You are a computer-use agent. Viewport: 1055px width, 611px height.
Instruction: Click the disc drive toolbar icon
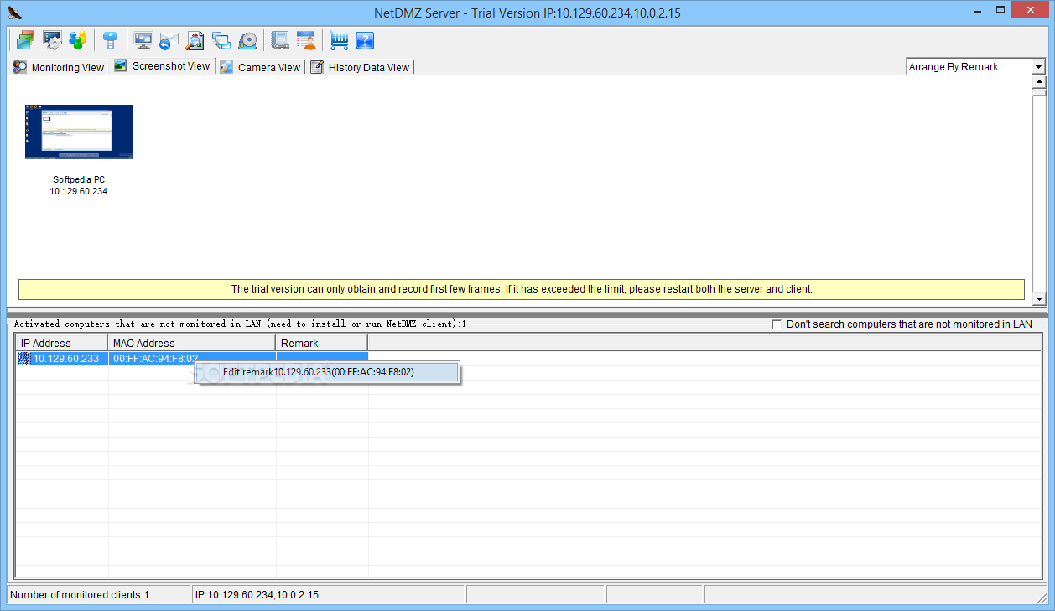pyautogui.click(x=247, y=40)
